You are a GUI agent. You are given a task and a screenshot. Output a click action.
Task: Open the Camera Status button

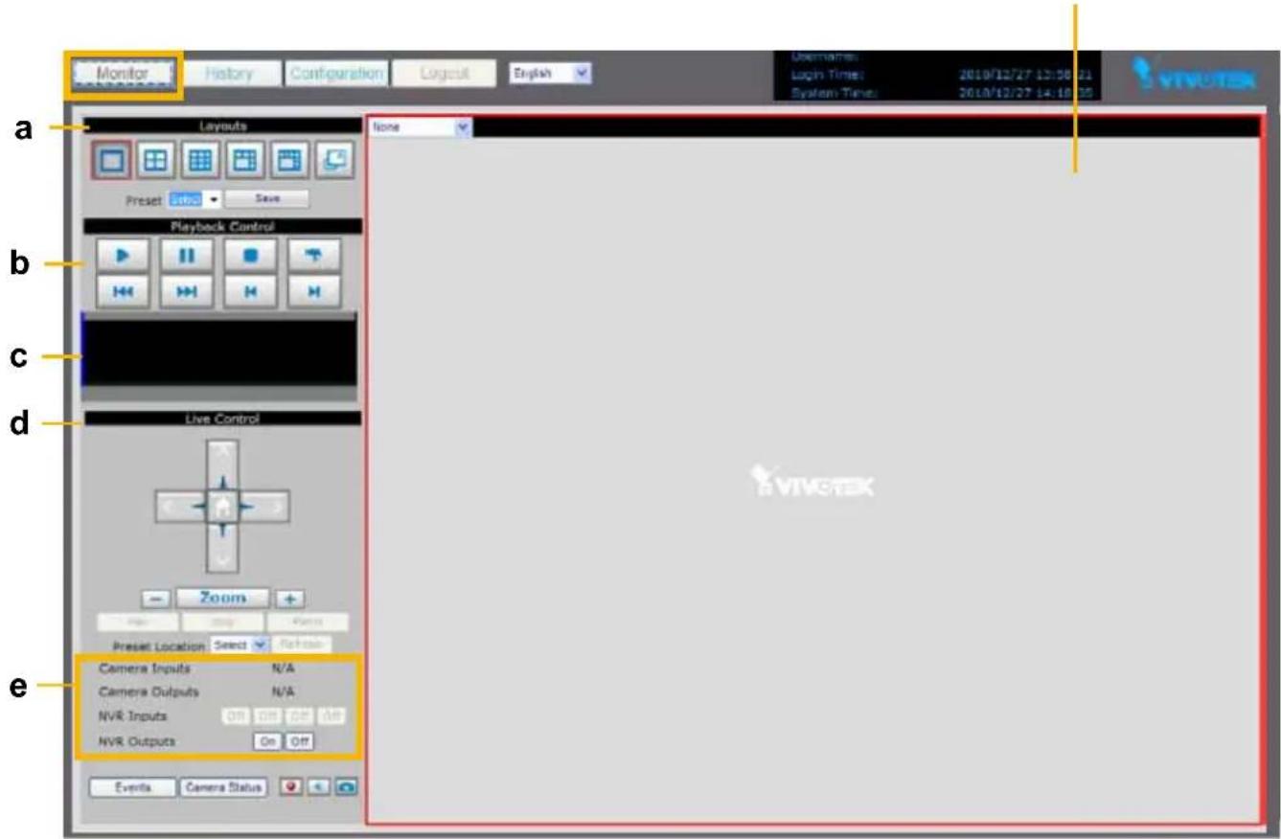(x=223, y=787)
